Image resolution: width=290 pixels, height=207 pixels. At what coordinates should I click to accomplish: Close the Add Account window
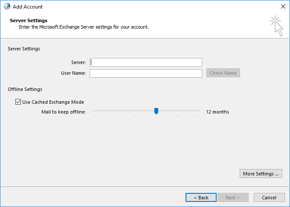click(283, 6)
